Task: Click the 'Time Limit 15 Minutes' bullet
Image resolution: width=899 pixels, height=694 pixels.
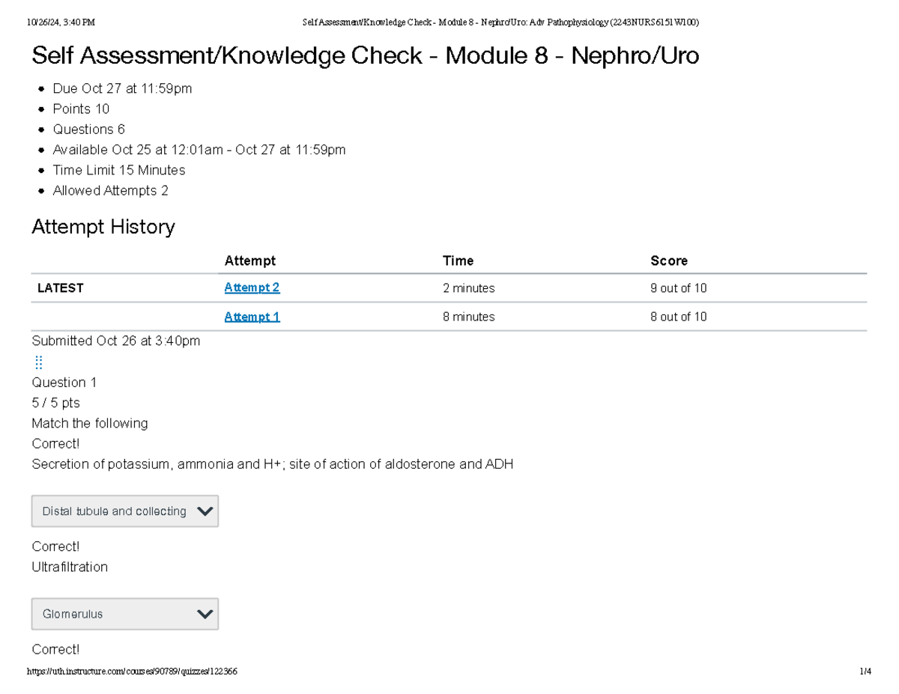Action: point(118,170)
